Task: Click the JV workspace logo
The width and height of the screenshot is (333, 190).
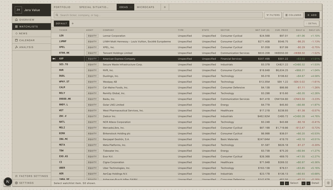Action: point(18,10)
